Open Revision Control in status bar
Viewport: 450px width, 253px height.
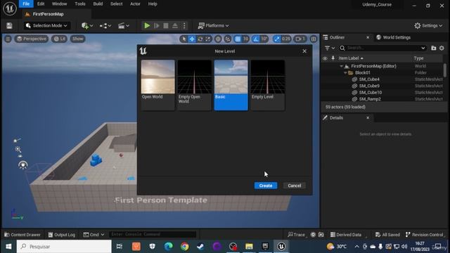pyautogui.click(x=424, y=235)
